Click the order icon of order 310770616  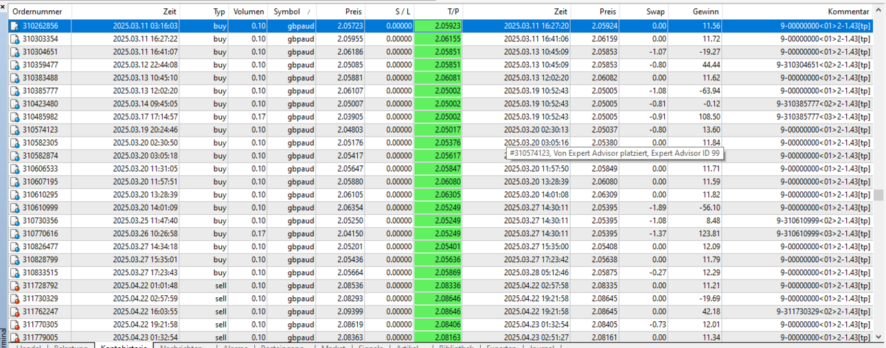click(x=14, y=233)
